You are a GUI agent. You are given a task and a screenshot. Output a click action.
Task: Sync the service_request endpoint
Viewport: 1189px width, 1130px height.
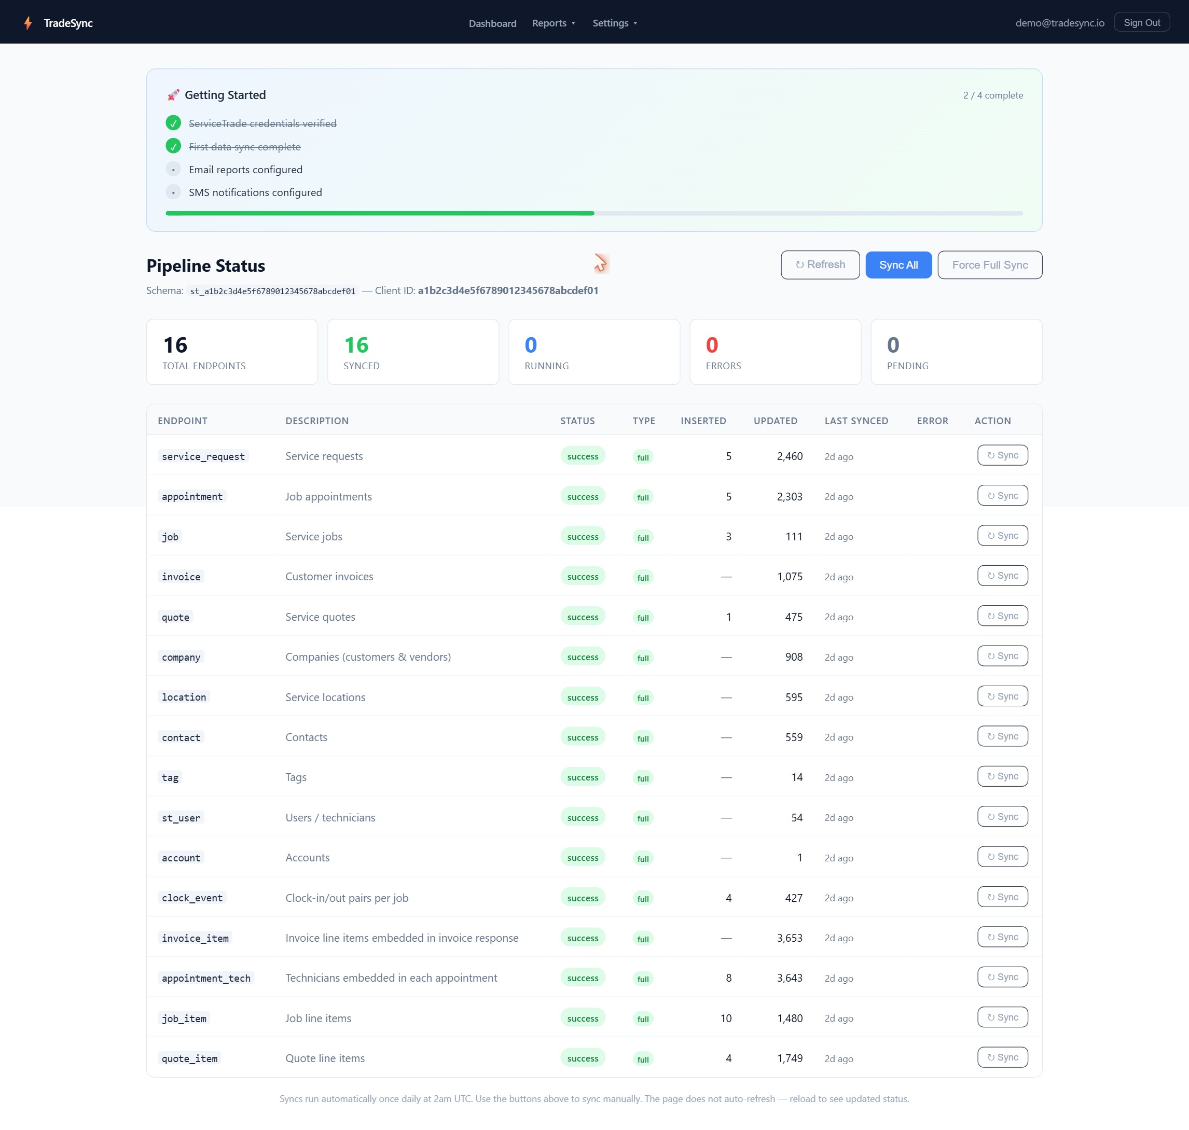coord(1002,455)
